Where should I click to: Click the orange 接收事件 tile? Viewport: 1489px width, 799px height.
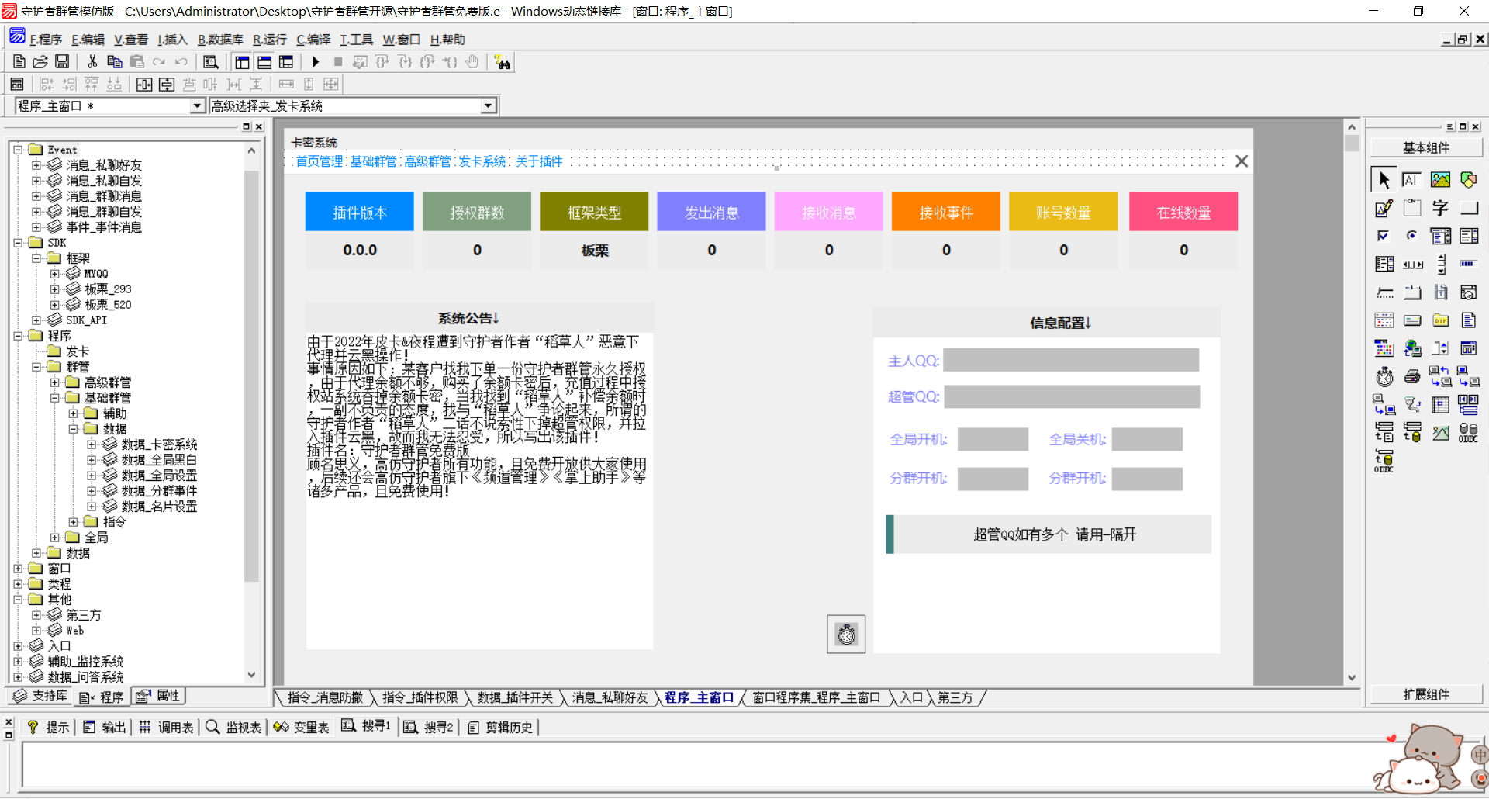coord(946,213)
